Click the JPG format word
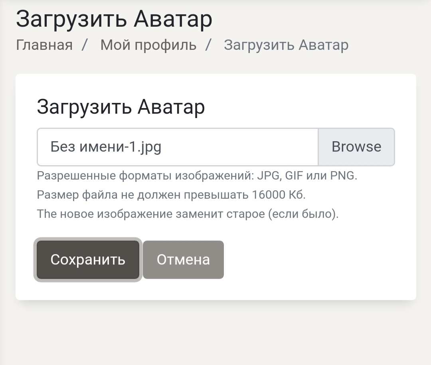Screen dimensions: 431x365 (269, 176)
